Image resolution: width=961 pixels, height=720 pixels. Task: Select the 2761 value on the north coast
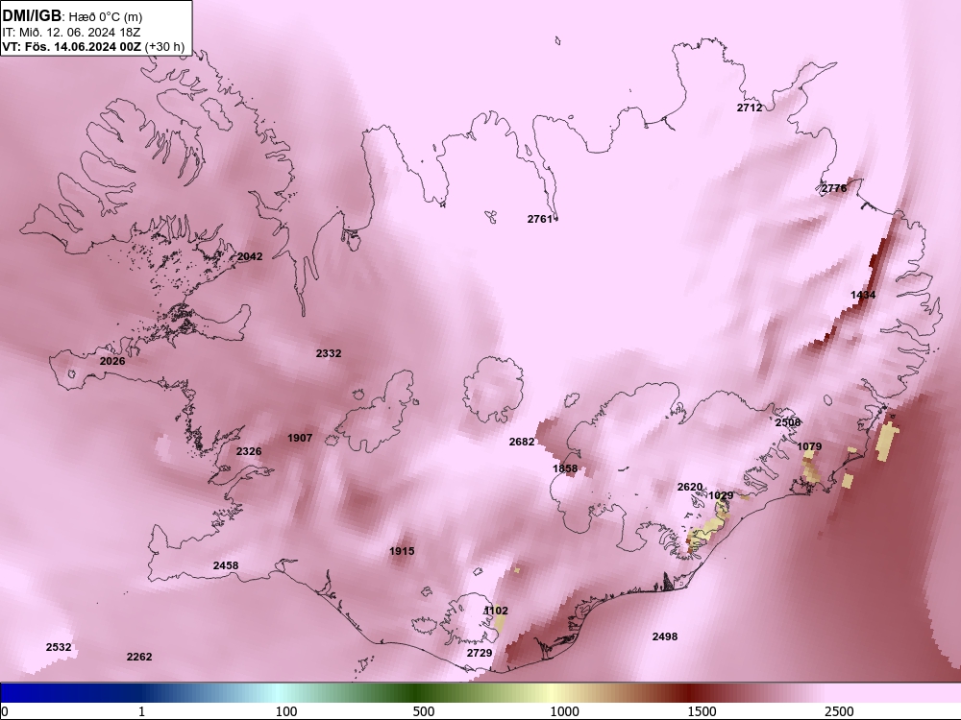click(539, 219)
